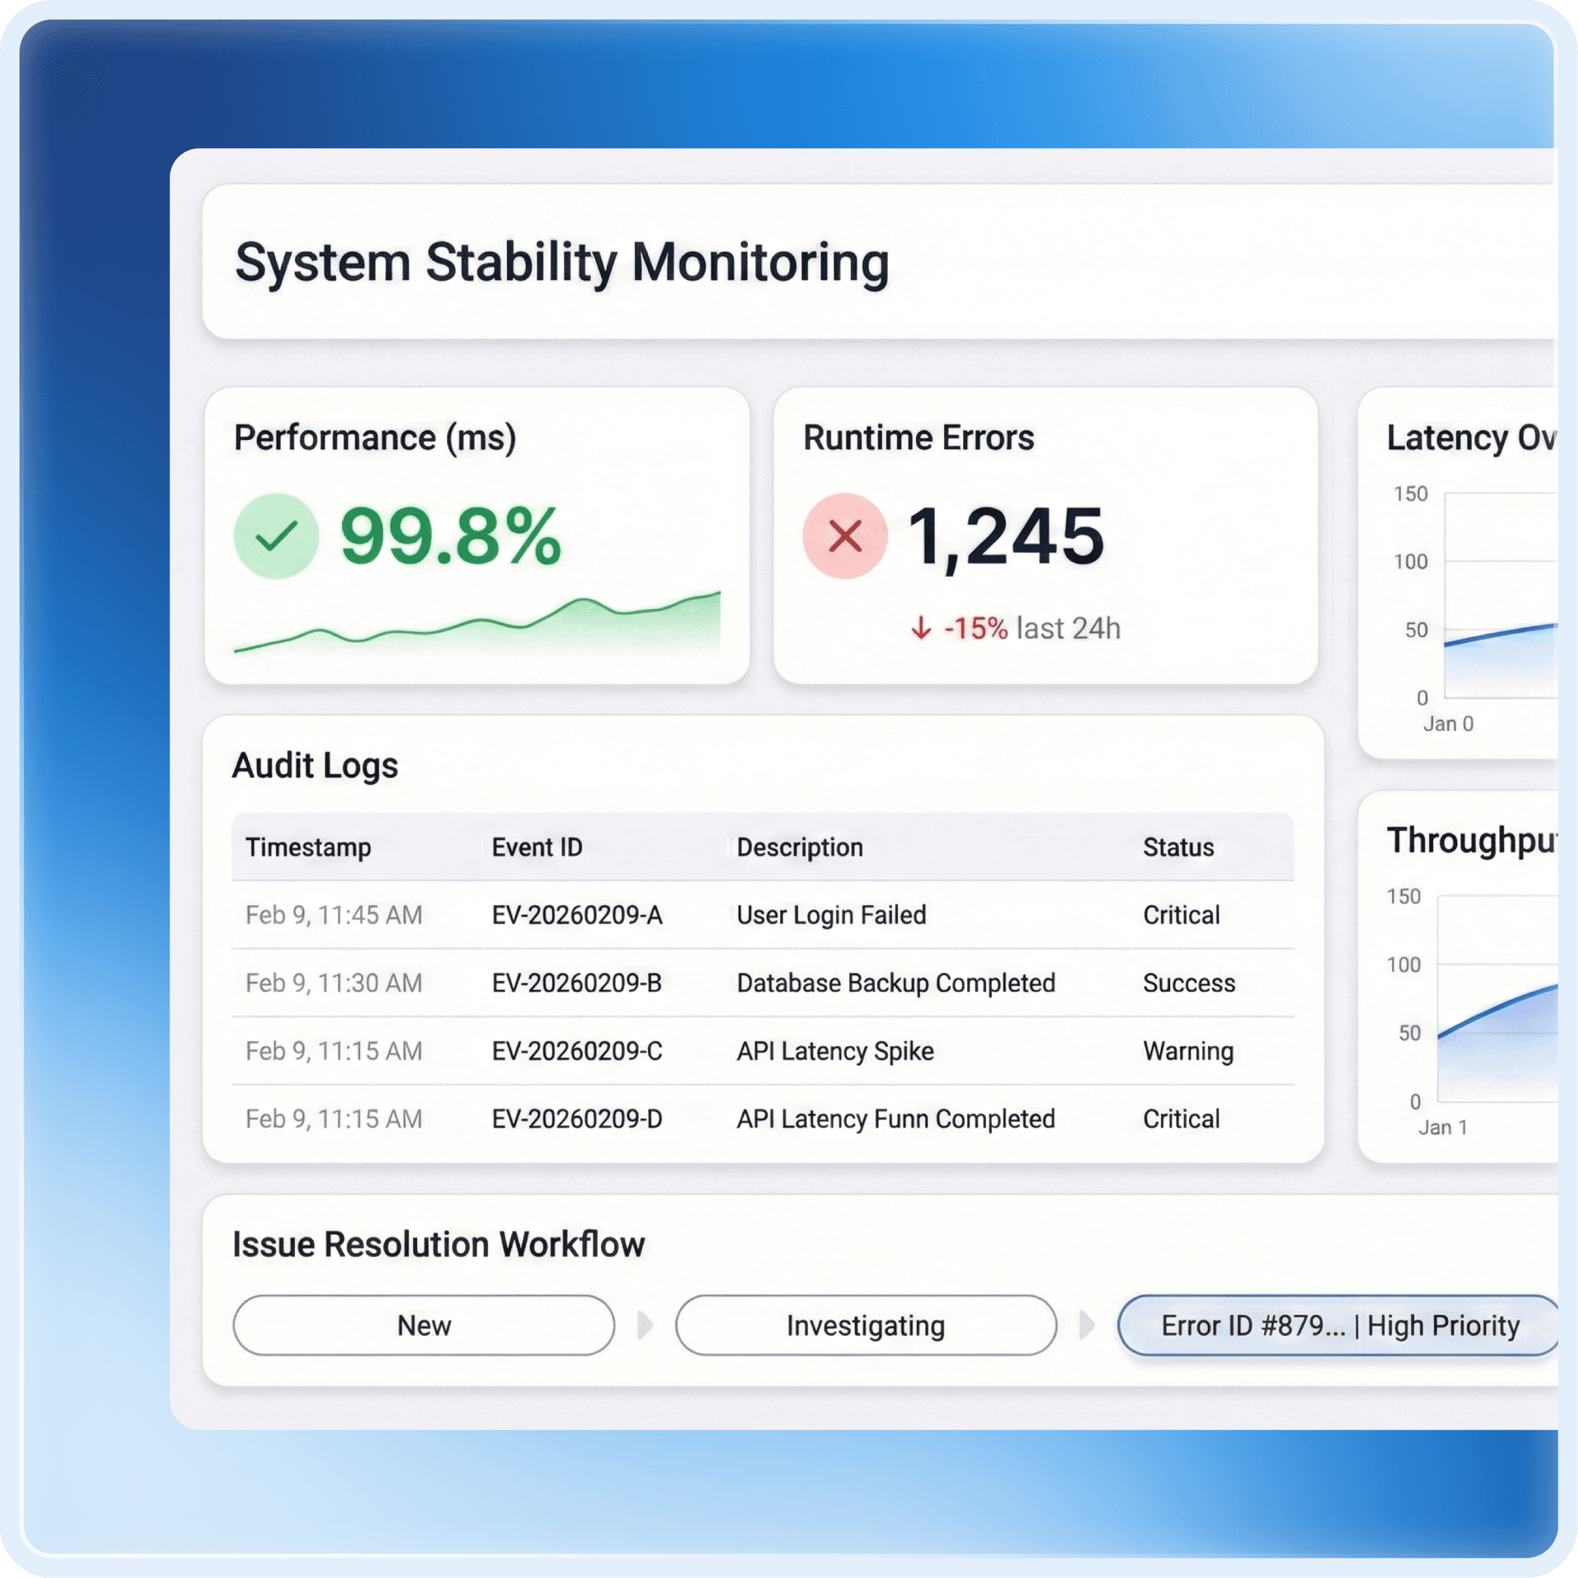Screen dimensions: 1578x1578
Task: Open event EV-20260209-D in the audit logs
Action: pyautogui.click(x=577, y=1118)
